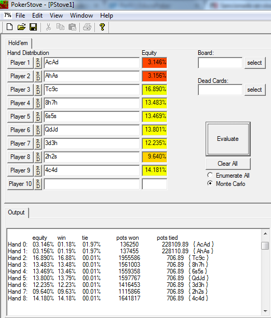Viewport: 271px width, 318px height.
Task: Click the Player 1 button
Action: pyautogui.click(x=20, y=63)
